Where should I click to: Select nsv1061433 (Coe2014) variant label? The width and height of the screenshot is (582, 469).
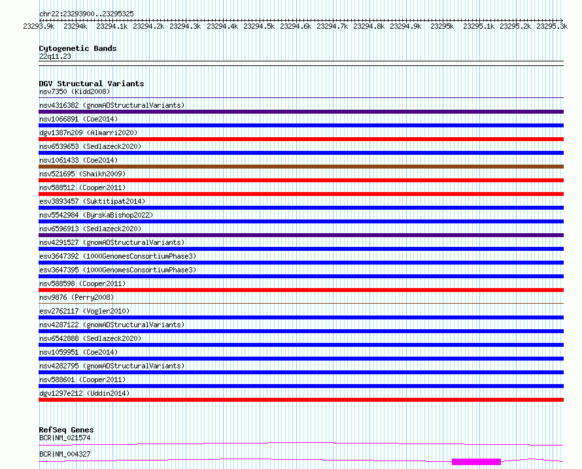(78, 160)
